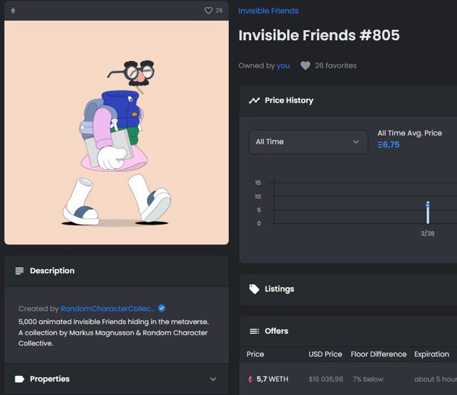View the 26 favorites list

click(336, 66)
